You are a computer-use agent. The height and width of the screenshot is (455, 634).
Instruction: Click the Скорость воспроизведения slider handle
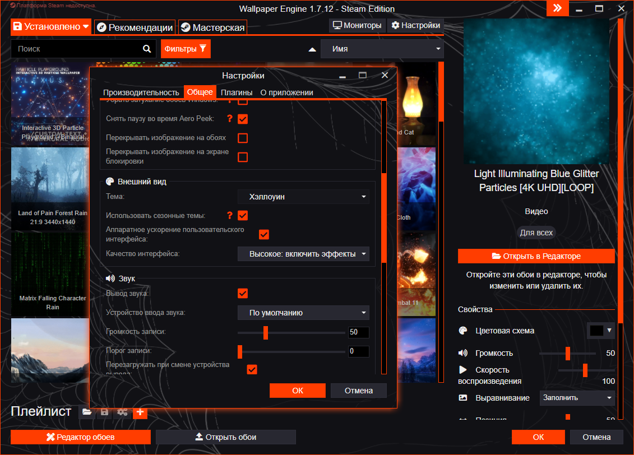click(x=585, y=370)
